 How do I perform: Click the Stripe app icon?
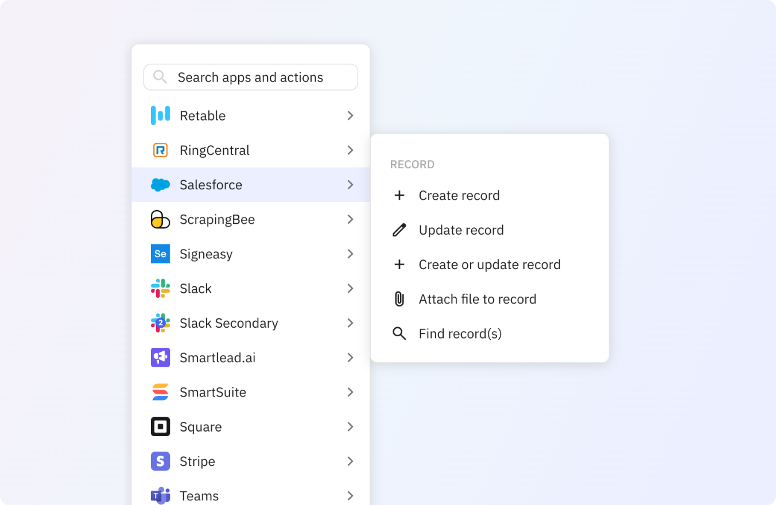[x=160, y=461]
